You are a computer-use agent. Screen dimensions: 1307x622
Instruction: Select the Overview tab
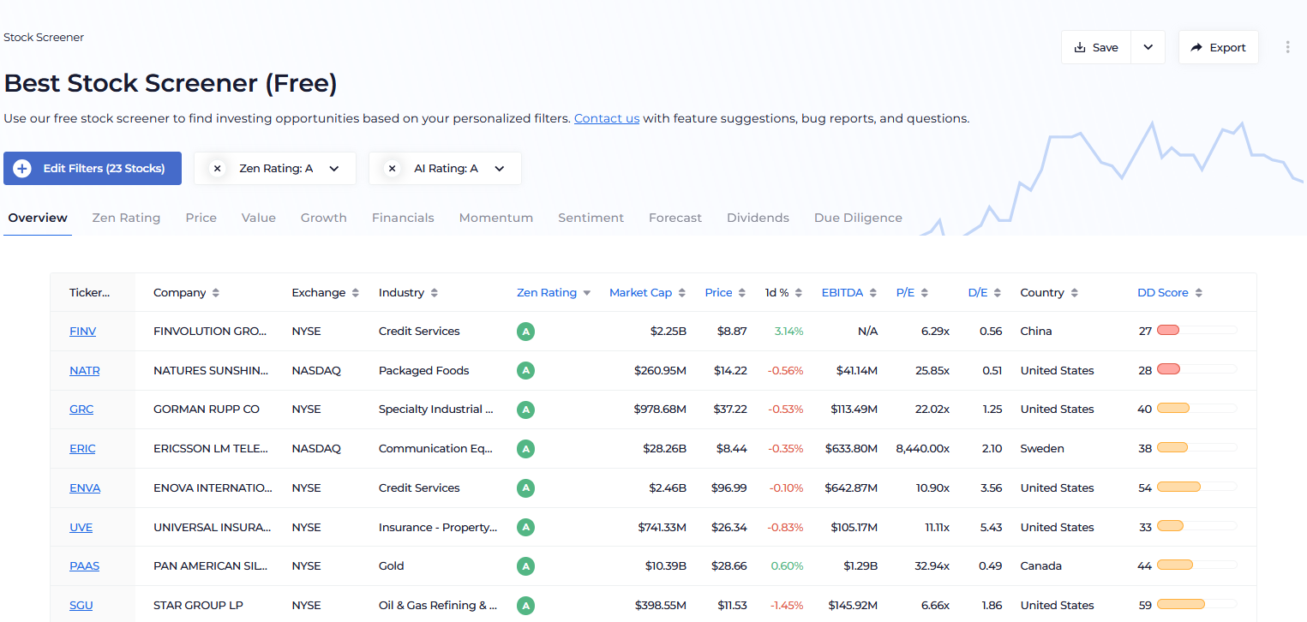click(x=38, y=218)
